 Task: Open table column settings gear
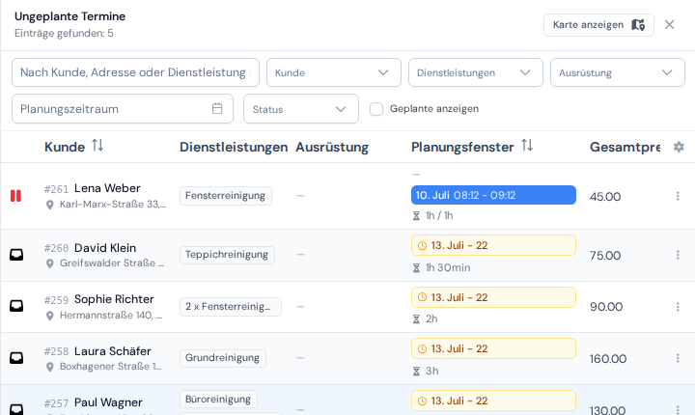point(679,147)
